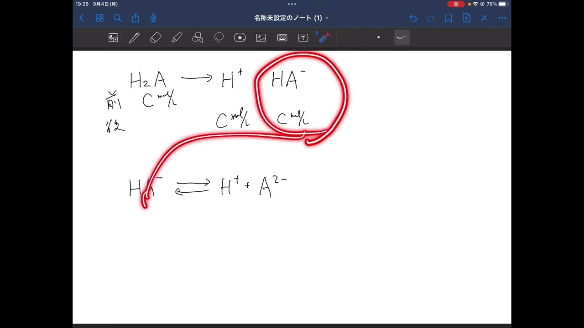Select the Eraser tool
The image size is (584, 328).
click(156, 38)
